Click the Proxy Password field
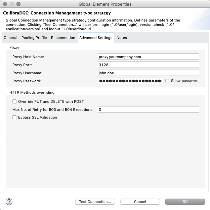The width and height of the screenshot is (210, 210). click(130, 81)
